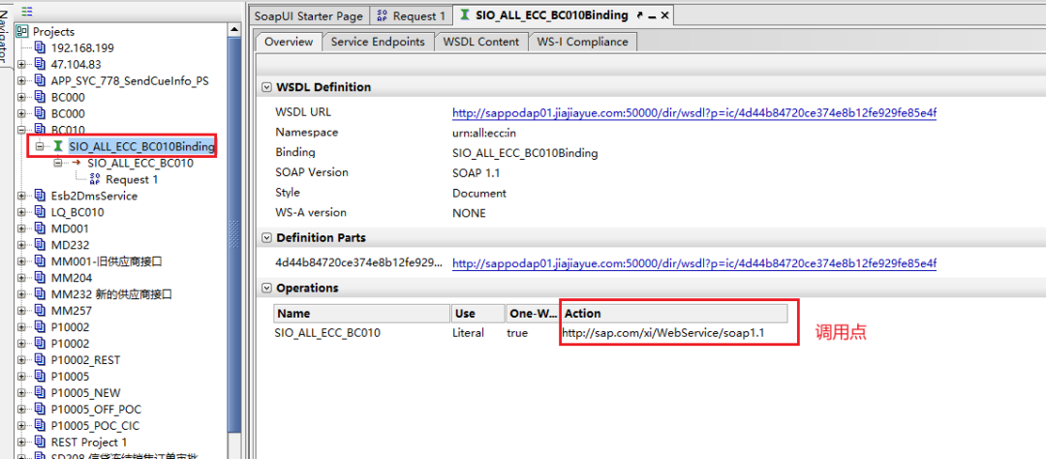Switch to the Request 1 editor tab
This screenshot has width=1046, height=459.
pyautogui.click(x=411, y=16)
